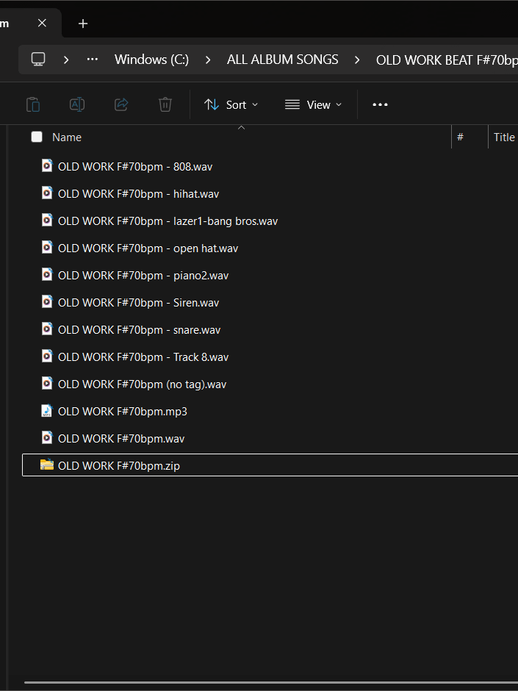
Task: Select the OLD WORK F#70bpm.zip folder icon
Action: point(47,465)
